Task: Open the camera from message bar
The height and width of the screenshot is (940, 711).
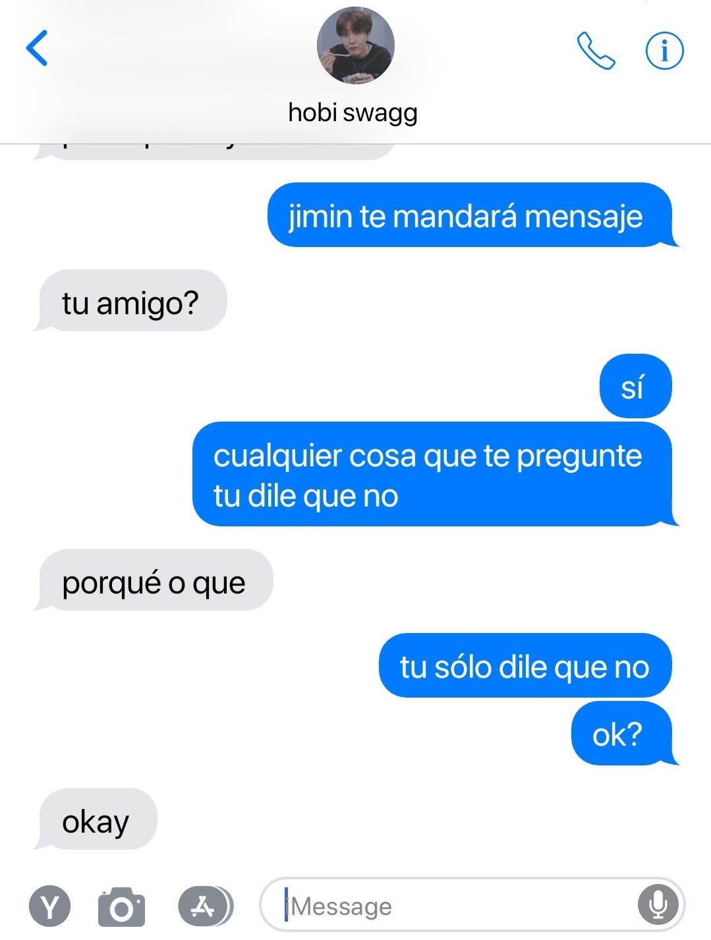Action: click(x=121, y=907)
